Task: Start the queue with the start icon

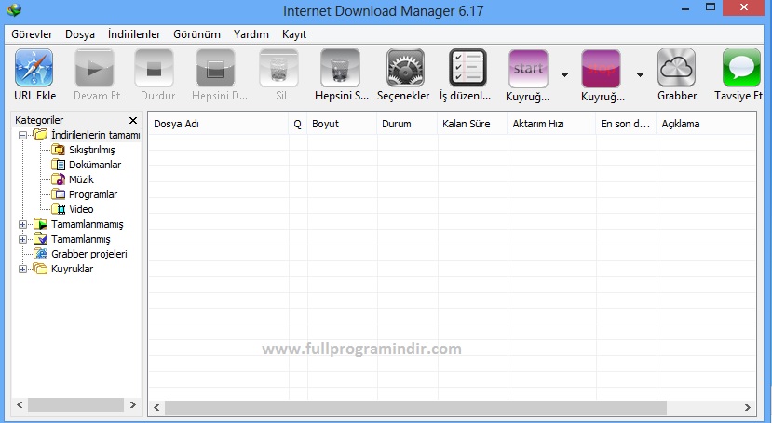Action: click(x=528, y=69)
